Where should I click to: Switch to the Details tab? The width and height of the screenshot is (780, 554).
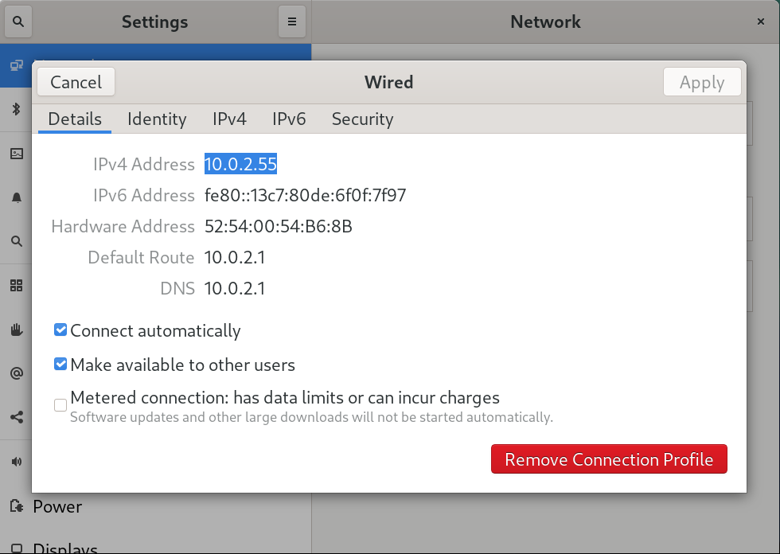point(75,119)
